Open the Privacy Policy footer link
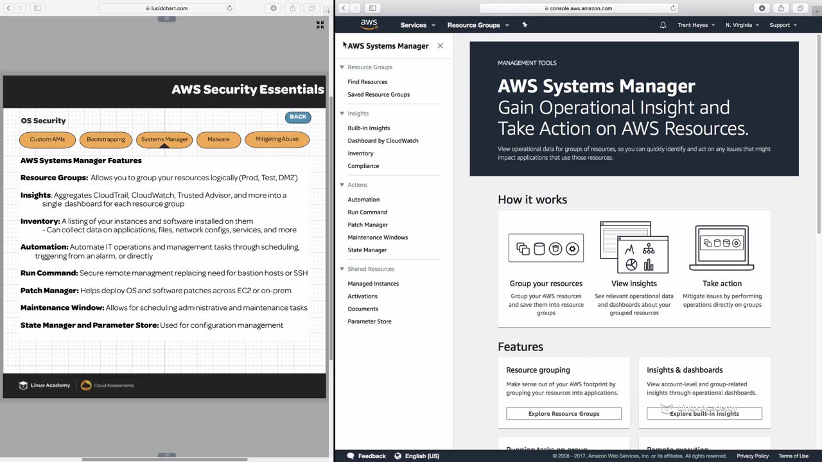Screen dimensions: 822x462 coord(753,456)
